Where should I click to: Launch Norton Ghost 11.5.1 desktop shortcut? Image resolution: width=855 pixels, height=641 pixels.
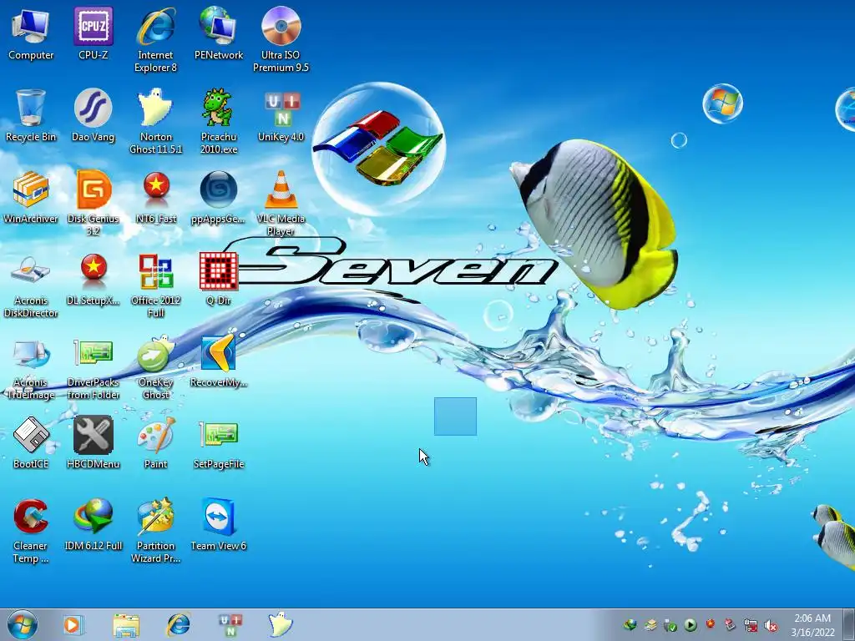(x=156, y=122)
